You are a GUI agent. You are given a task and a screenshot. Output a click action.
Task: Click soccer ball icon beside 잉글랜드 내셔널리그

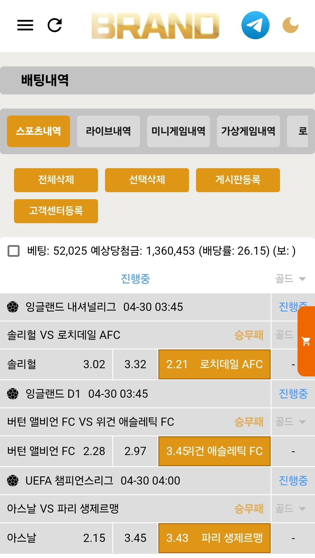coord(13,307)
